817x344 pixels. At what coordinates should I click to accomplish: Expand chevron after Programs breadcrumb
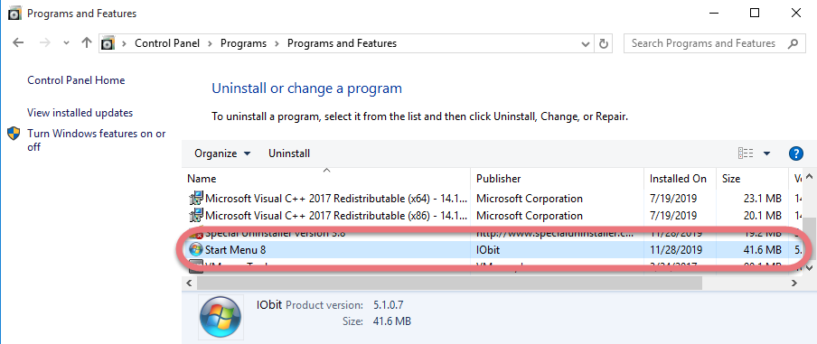277,43
